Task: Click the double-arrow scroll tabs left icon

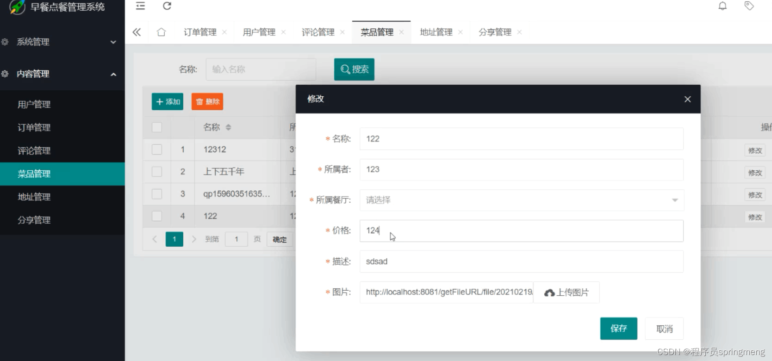Action: 137,32
